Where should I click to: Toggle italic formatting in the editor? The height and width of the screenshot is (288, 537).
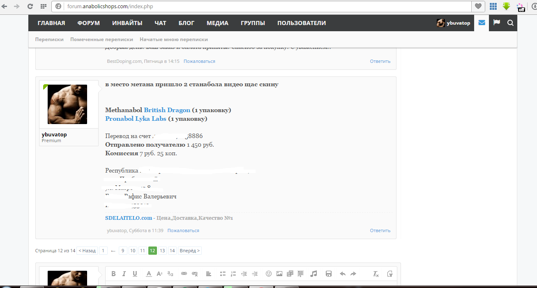[x=124, y=274]
